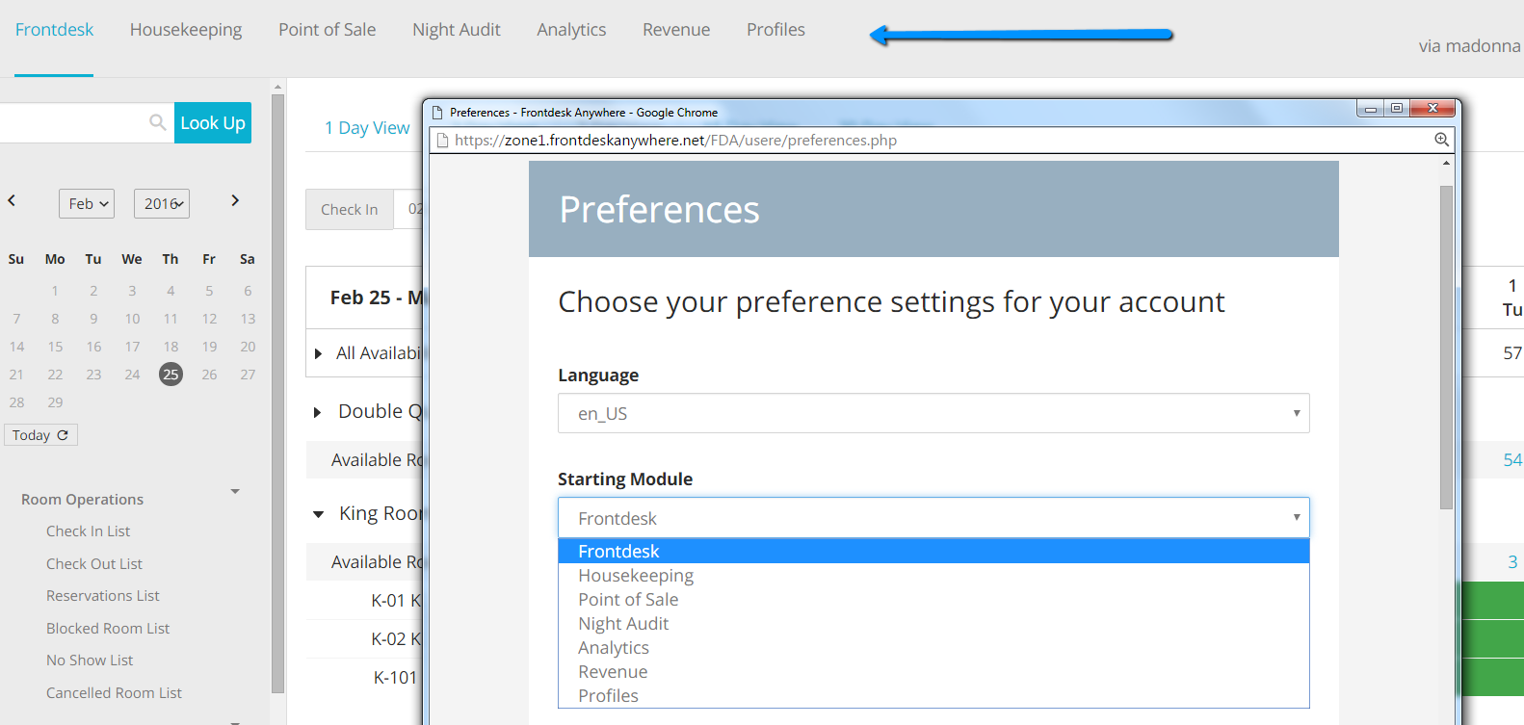Select Analytics in dropdown list

(x=933, y=647)
